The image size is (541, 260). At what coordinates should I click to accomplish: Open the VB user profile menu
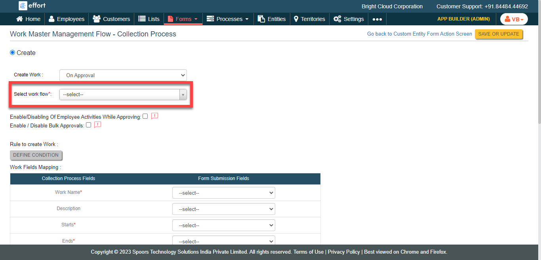pyautogui.click(x=514, y=19)
